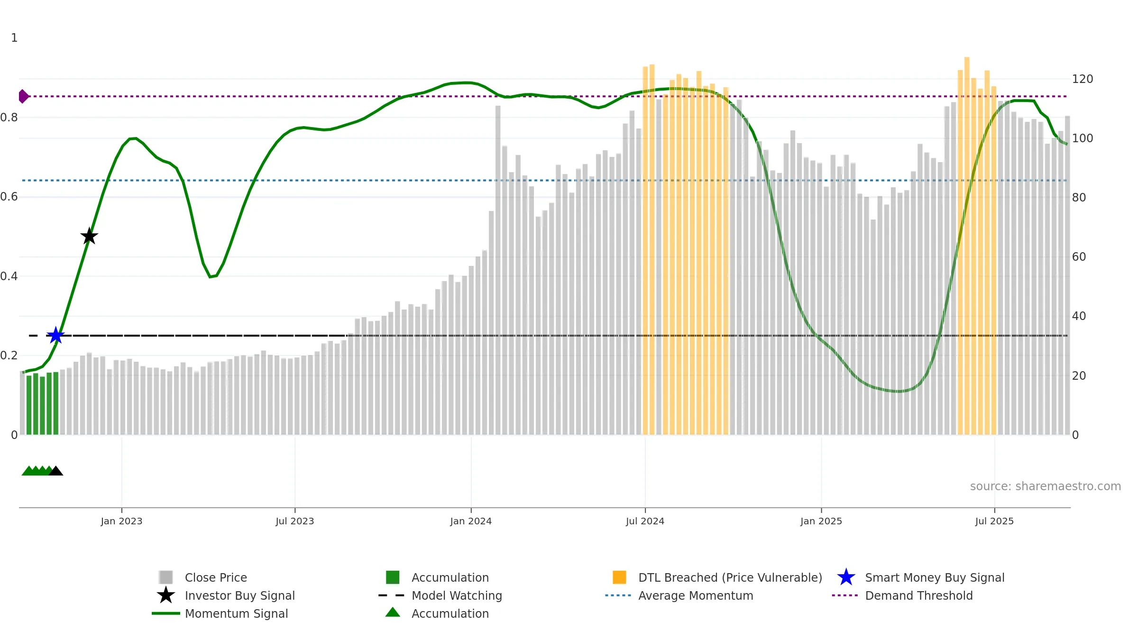Hide Average Momentum dotted line via legend

point(695,595)
